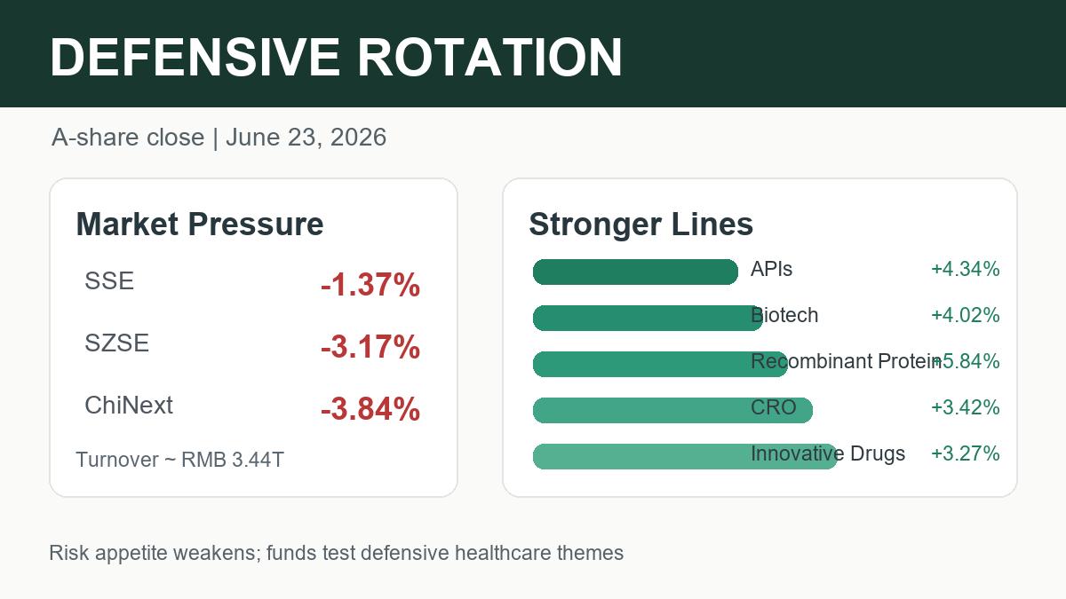The image size is (1066, 599).
Task: Select the SZSE index label
Action: click(x=116, y=343)
